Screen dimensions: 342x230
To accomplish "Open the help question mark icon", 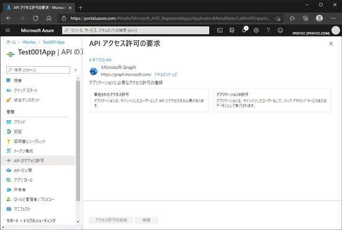I will click(x=268, y=30).
